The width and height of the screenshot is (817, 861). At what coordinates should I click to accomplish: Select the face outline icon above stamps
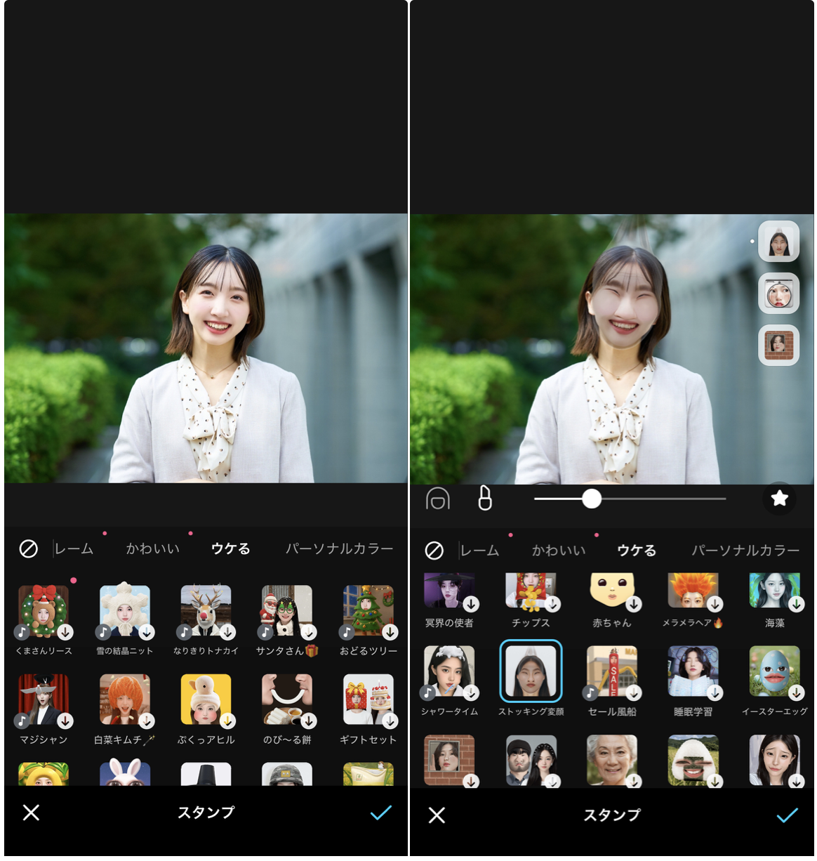pyautogui.click(x=438, y=499)
